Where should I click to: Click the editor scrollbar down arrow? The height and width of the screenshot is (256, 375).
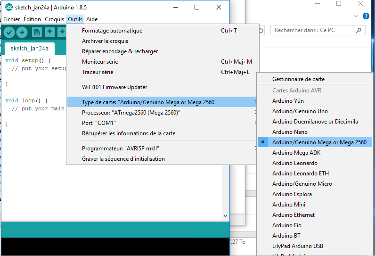point(225,215)
